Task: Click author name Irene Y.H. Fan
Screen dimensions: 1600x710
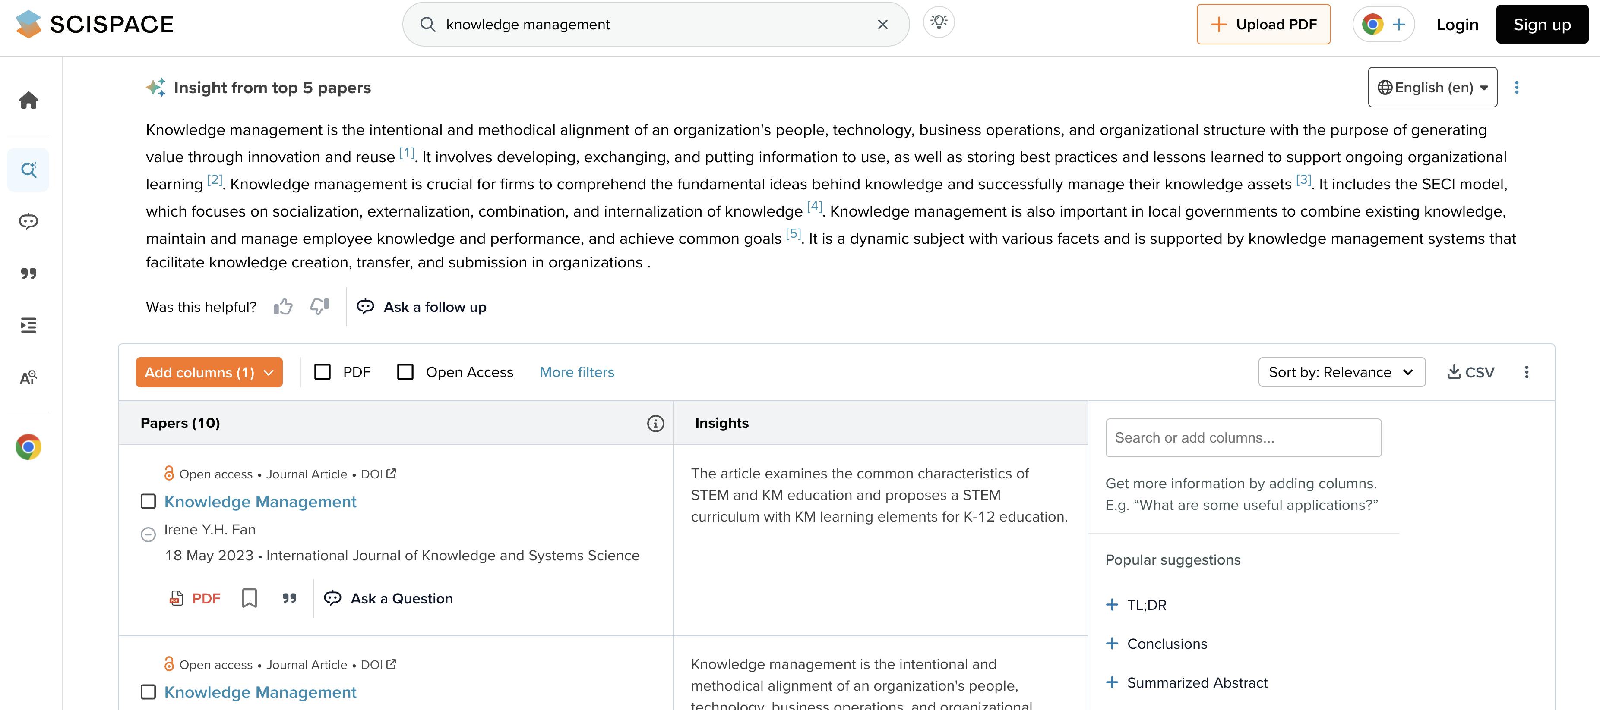Action: [209, 529]
